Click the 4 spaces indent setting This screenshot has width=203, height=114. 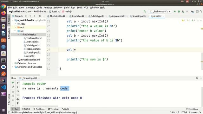tap(193, 112)
